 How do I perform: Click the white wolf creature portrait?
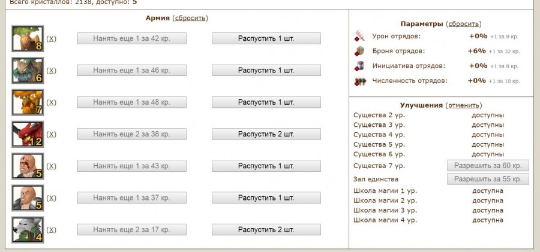point(28,230)
